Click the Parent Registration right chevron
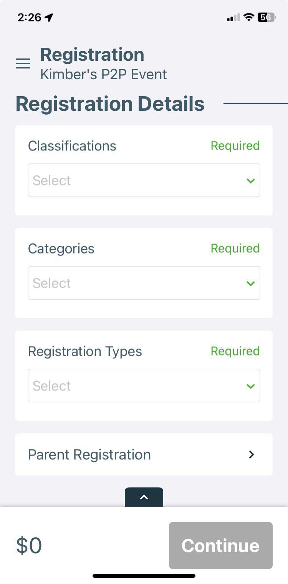The width and height of the screenshot is (288, 584). tap(252, 455)
